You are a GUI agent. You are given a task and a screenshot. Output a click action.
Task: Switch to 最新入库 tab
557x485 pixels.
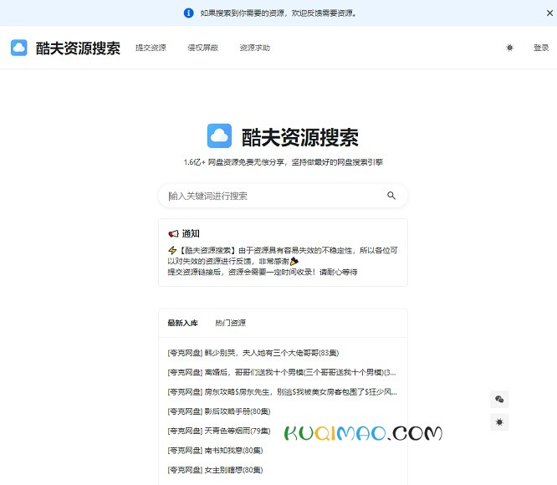[182, 323]
